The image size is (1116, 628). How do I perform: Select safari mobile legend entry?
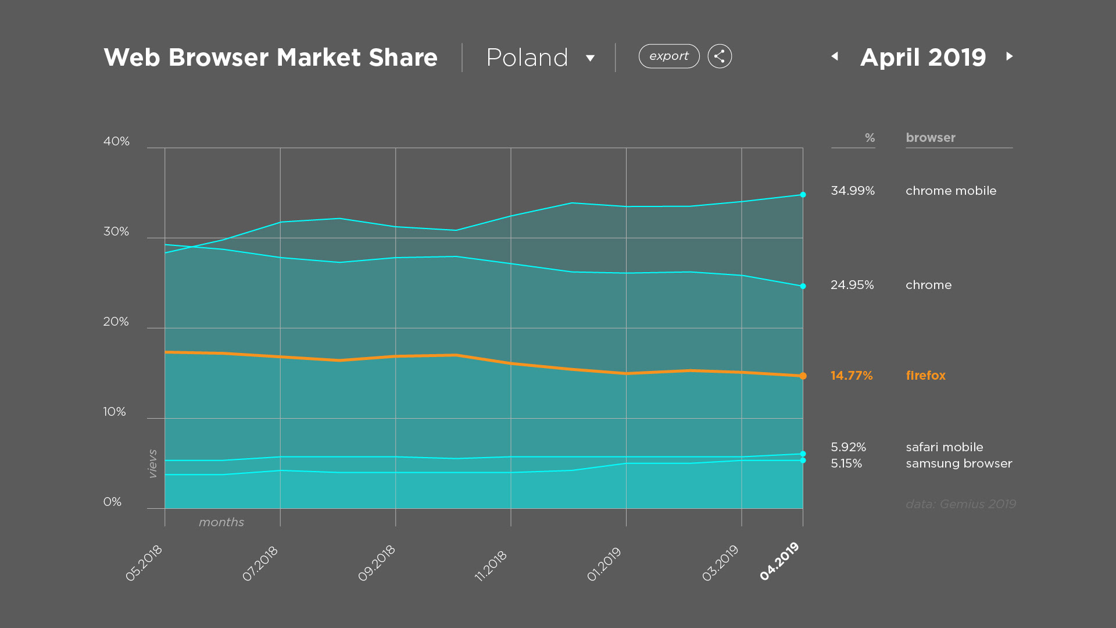(x=944, y=447)
